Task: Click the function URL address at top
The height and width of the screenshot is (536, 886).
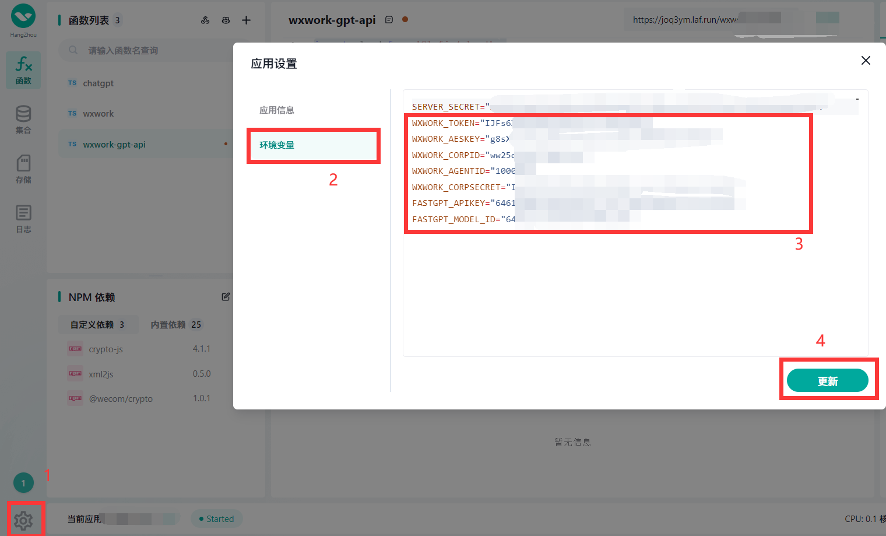Action: [x=685, y=20]
